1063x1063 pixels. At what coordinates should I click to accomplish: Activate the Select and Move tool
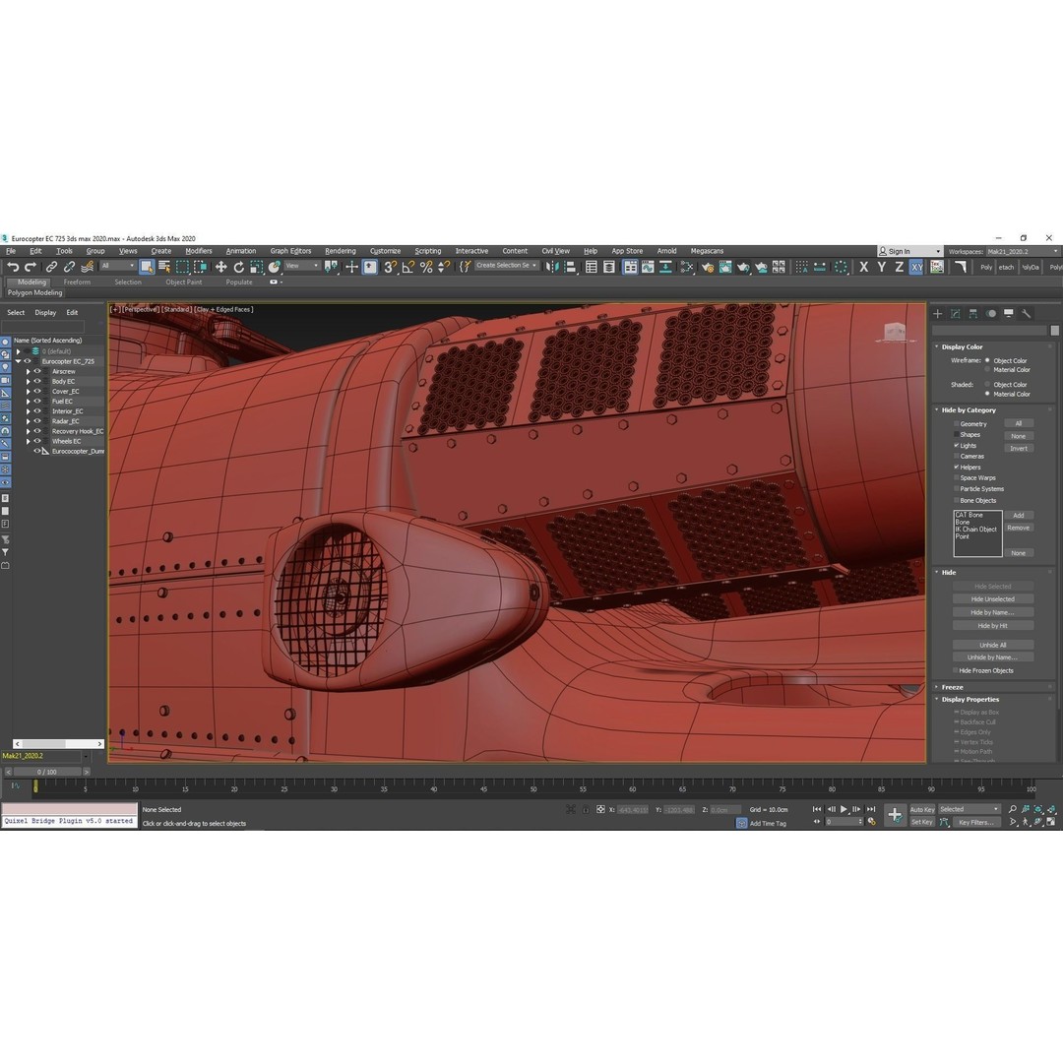pos(221,267)
